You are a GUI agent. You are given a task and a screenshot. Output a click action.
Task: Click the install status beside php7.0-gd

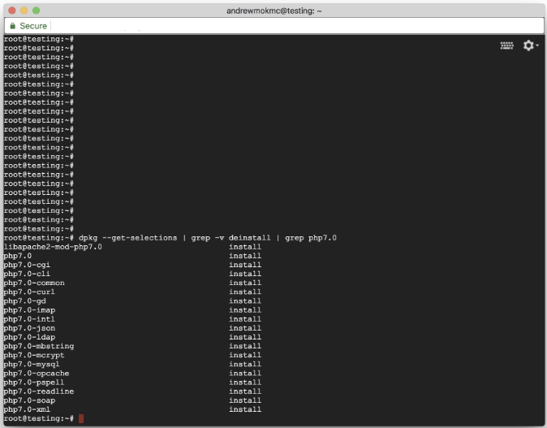pos(245,300)
